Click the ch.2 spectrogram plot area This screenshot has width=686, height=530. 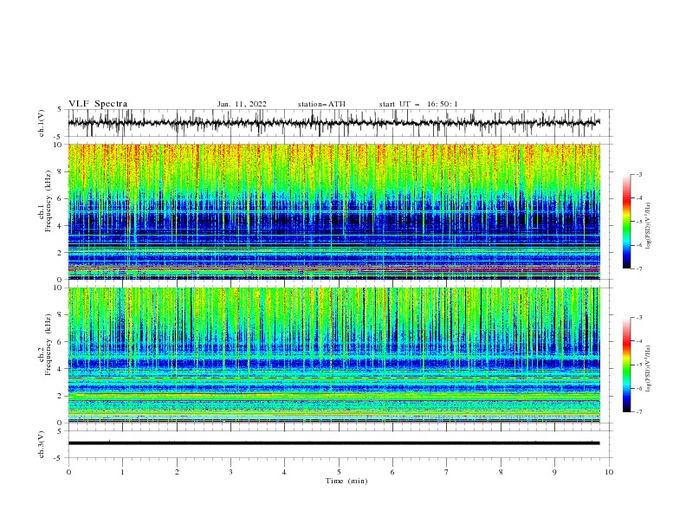(333, 355)
